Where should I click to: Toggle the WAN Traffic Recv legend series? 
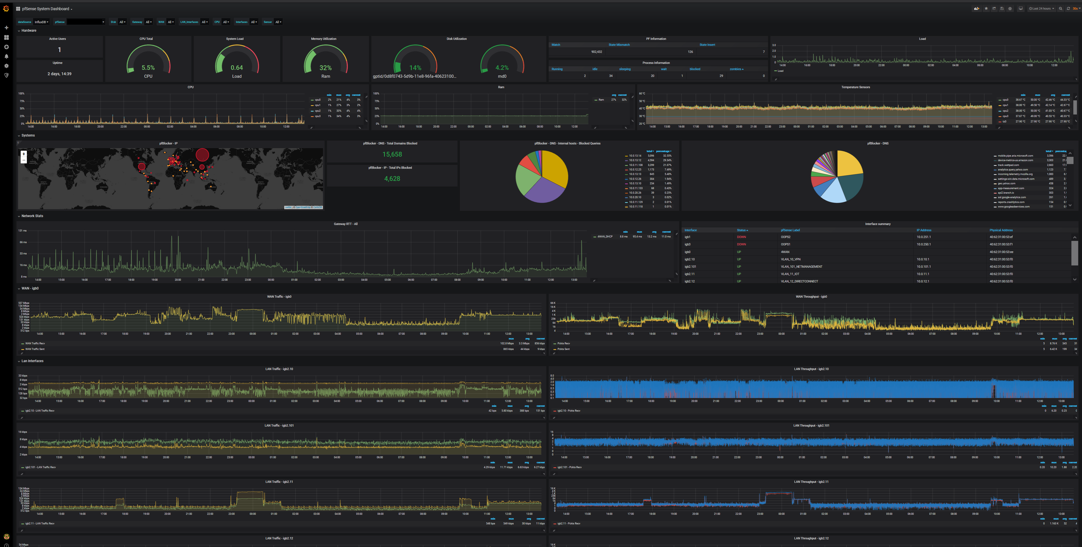tap(35, 343)
